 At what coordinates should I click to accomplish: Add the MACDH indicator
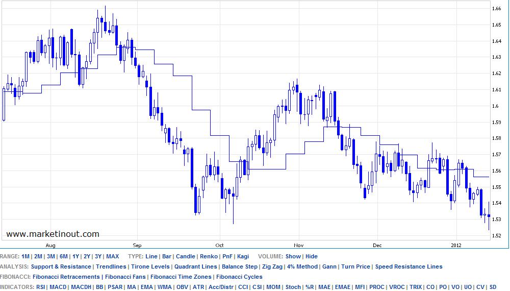tap(81, 287)
